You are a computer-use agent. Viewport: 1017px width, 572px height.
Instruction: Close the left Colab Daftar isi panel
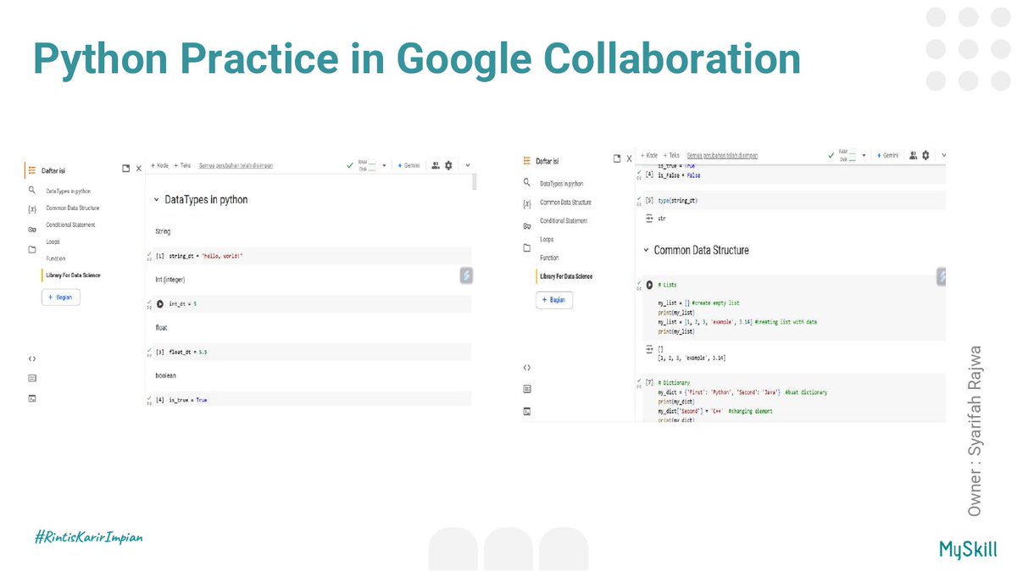tap(138, 169)
